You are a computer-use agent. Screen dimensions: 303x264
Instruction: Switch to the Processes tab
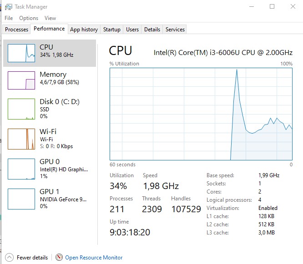coord(17,30)
